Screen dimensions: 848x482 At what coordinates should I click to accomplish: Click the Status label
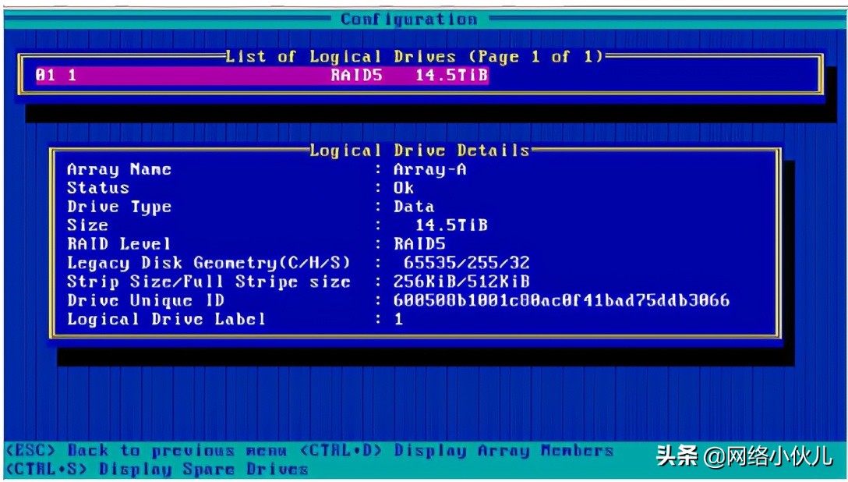(x=98, y=188)
